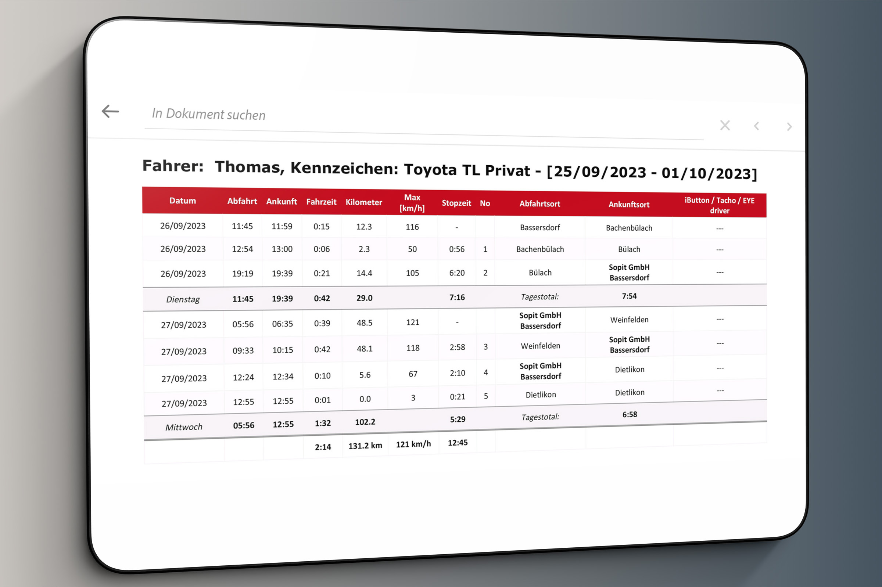Click the Max [km/h] column header

point(412,203)
